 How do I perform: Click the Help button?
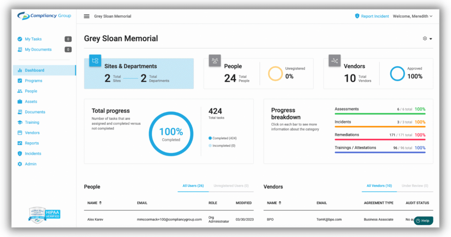pos(423,221)
